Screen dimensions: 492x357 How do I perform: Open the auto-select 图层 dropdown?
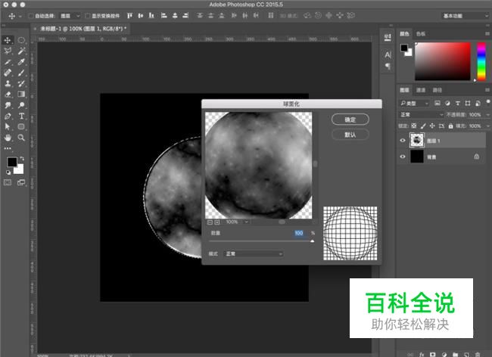coord(70,16)
